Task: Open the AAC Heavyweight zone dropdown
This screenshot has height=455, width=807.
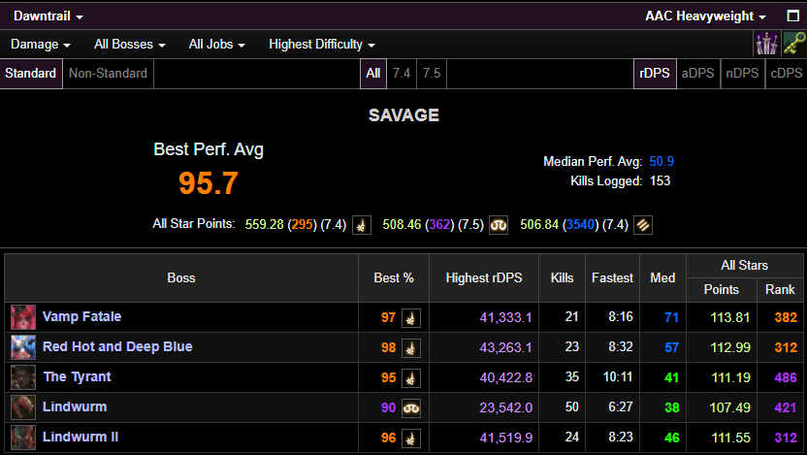Action: (705, 16)
